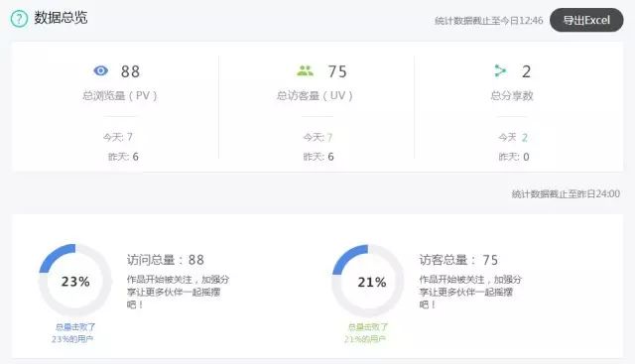
Task: Click the blue eye PV icon
Action: (x=101, y=70)
